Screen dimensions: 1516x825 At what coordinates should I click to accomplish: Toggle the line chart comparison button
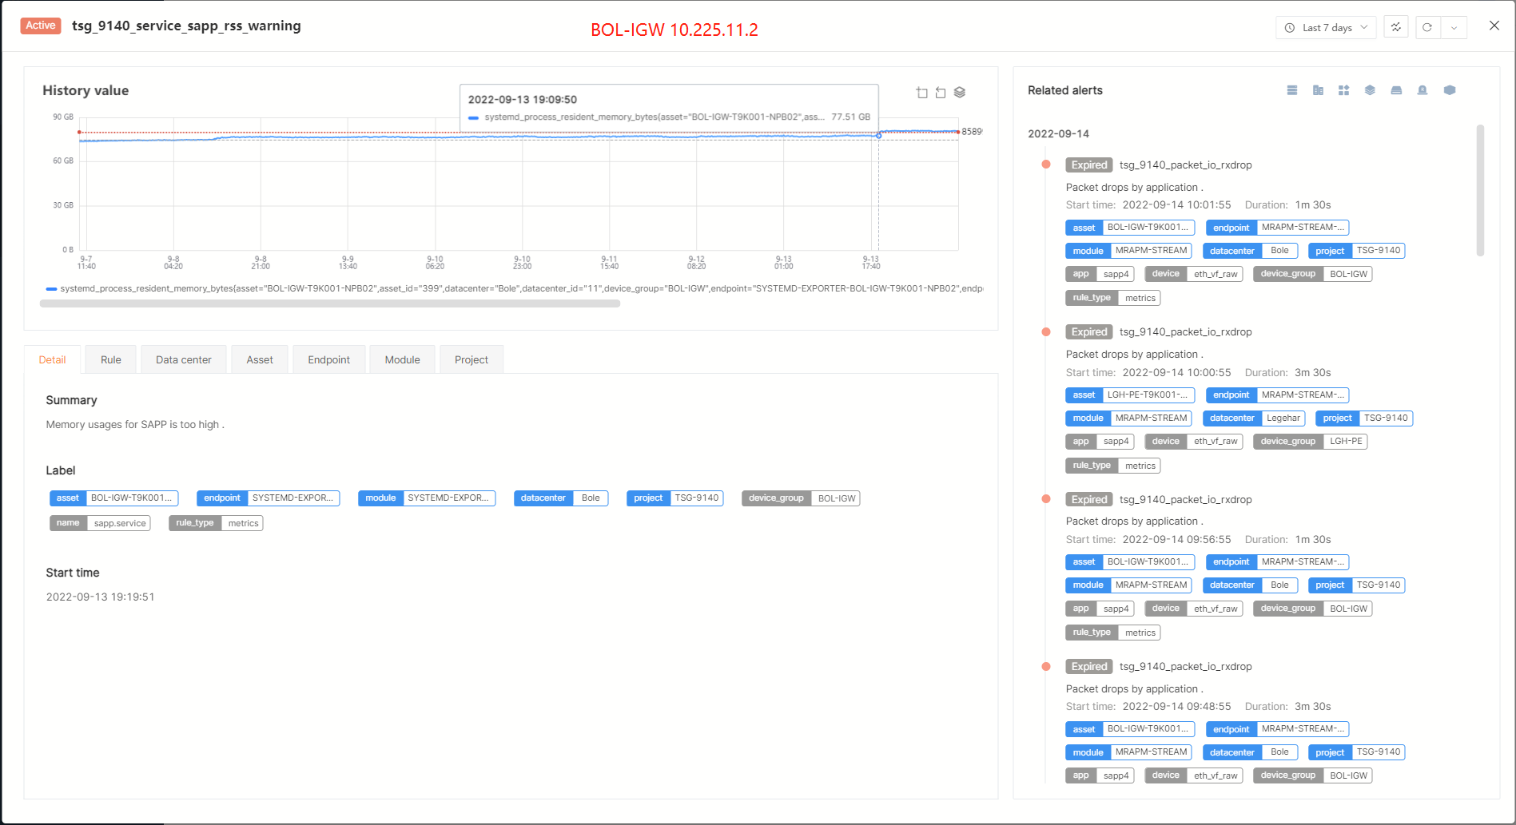1396,27
